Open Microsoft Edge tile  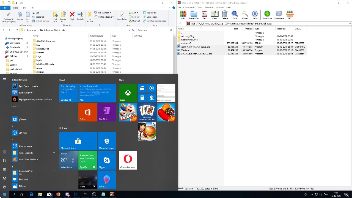pyautogui.click(x=107, y=141)
